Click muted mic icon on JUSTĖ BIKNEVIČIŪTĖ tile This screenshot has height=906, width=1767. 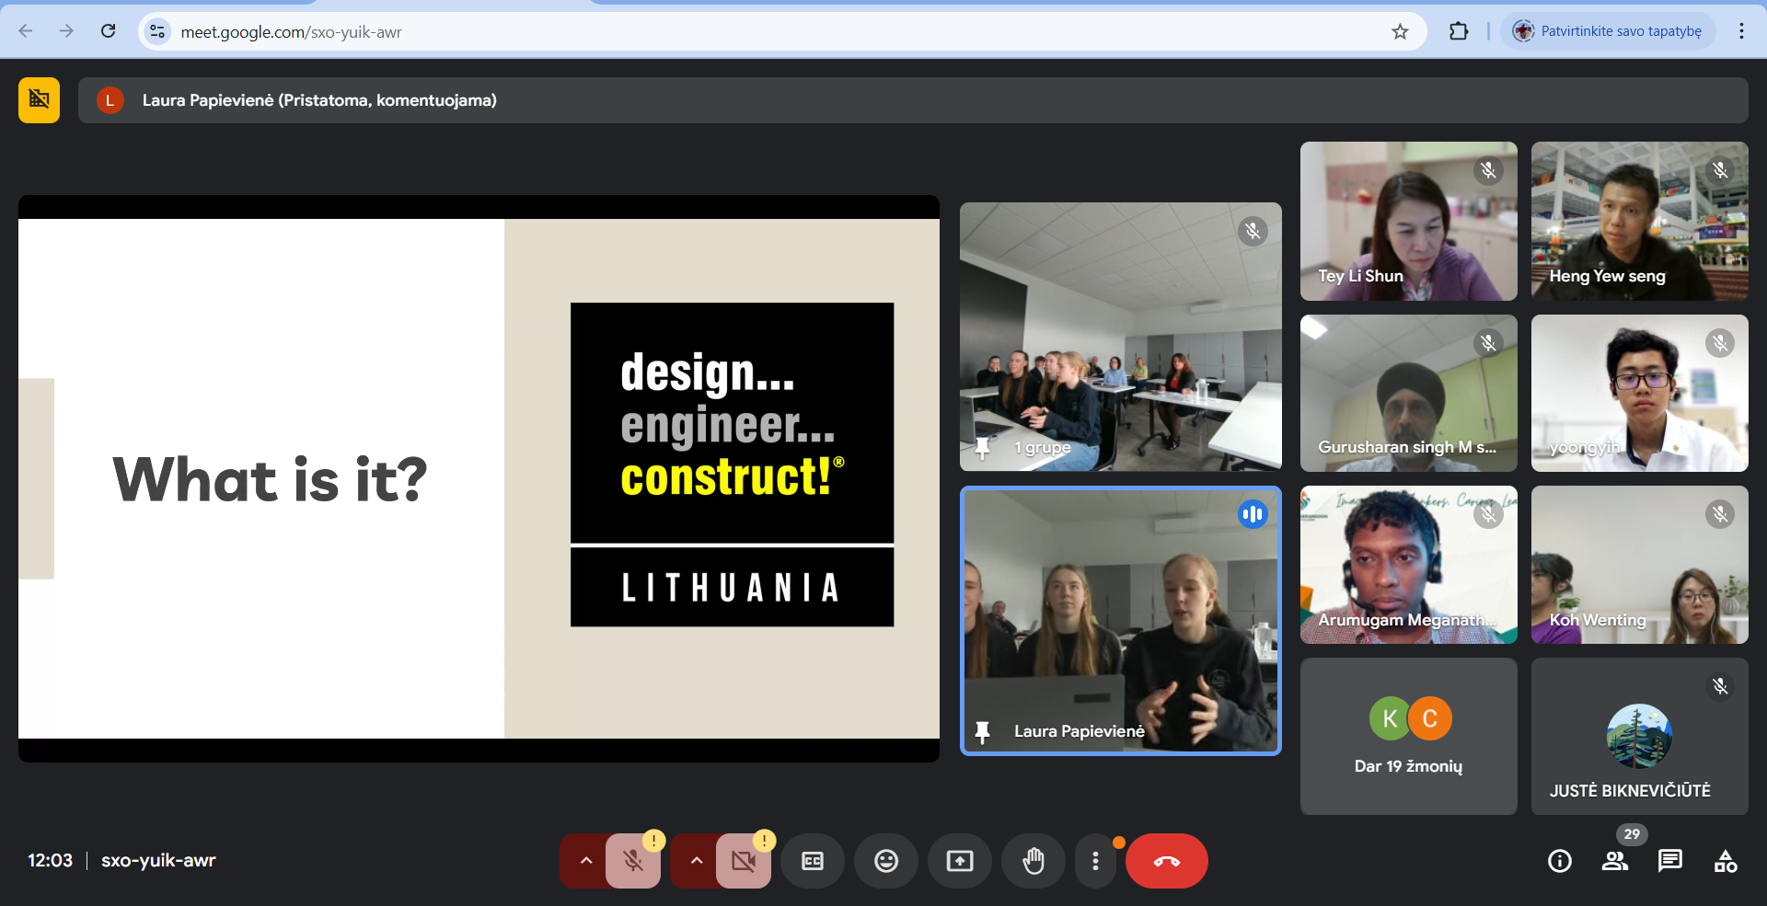pyautogui.click(x=1719, y=686)
